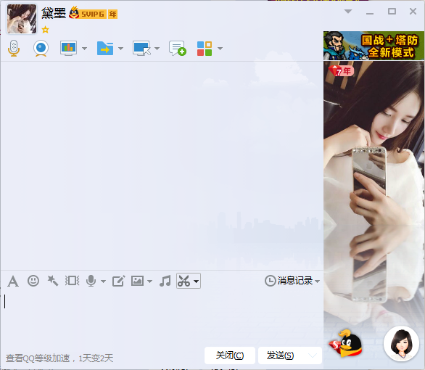Send a file with folder icon
This screenshot has height=370, width=425.
coord(105,49)
